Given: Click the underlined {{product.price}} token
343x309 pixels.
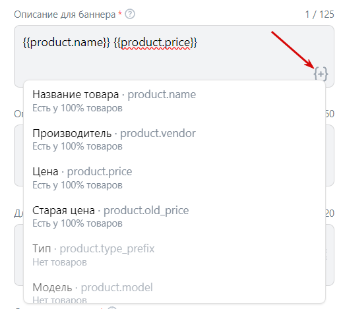Looking at the screenshot, I should (156, 43).
